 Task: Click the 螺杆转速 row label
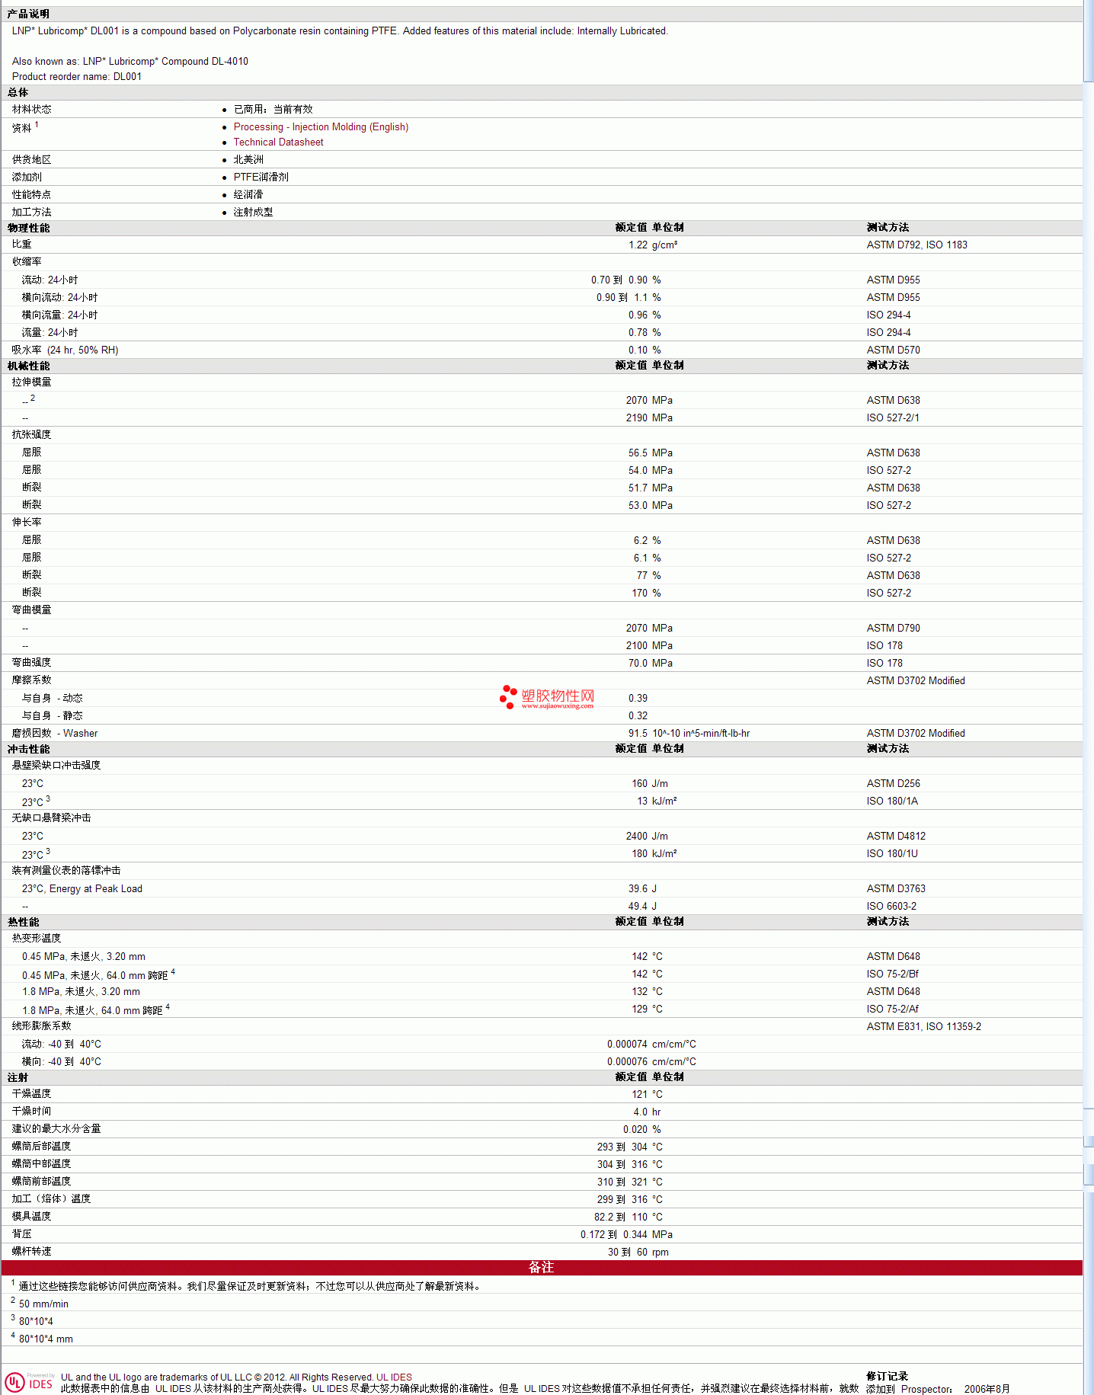[x=31, y=1252]
